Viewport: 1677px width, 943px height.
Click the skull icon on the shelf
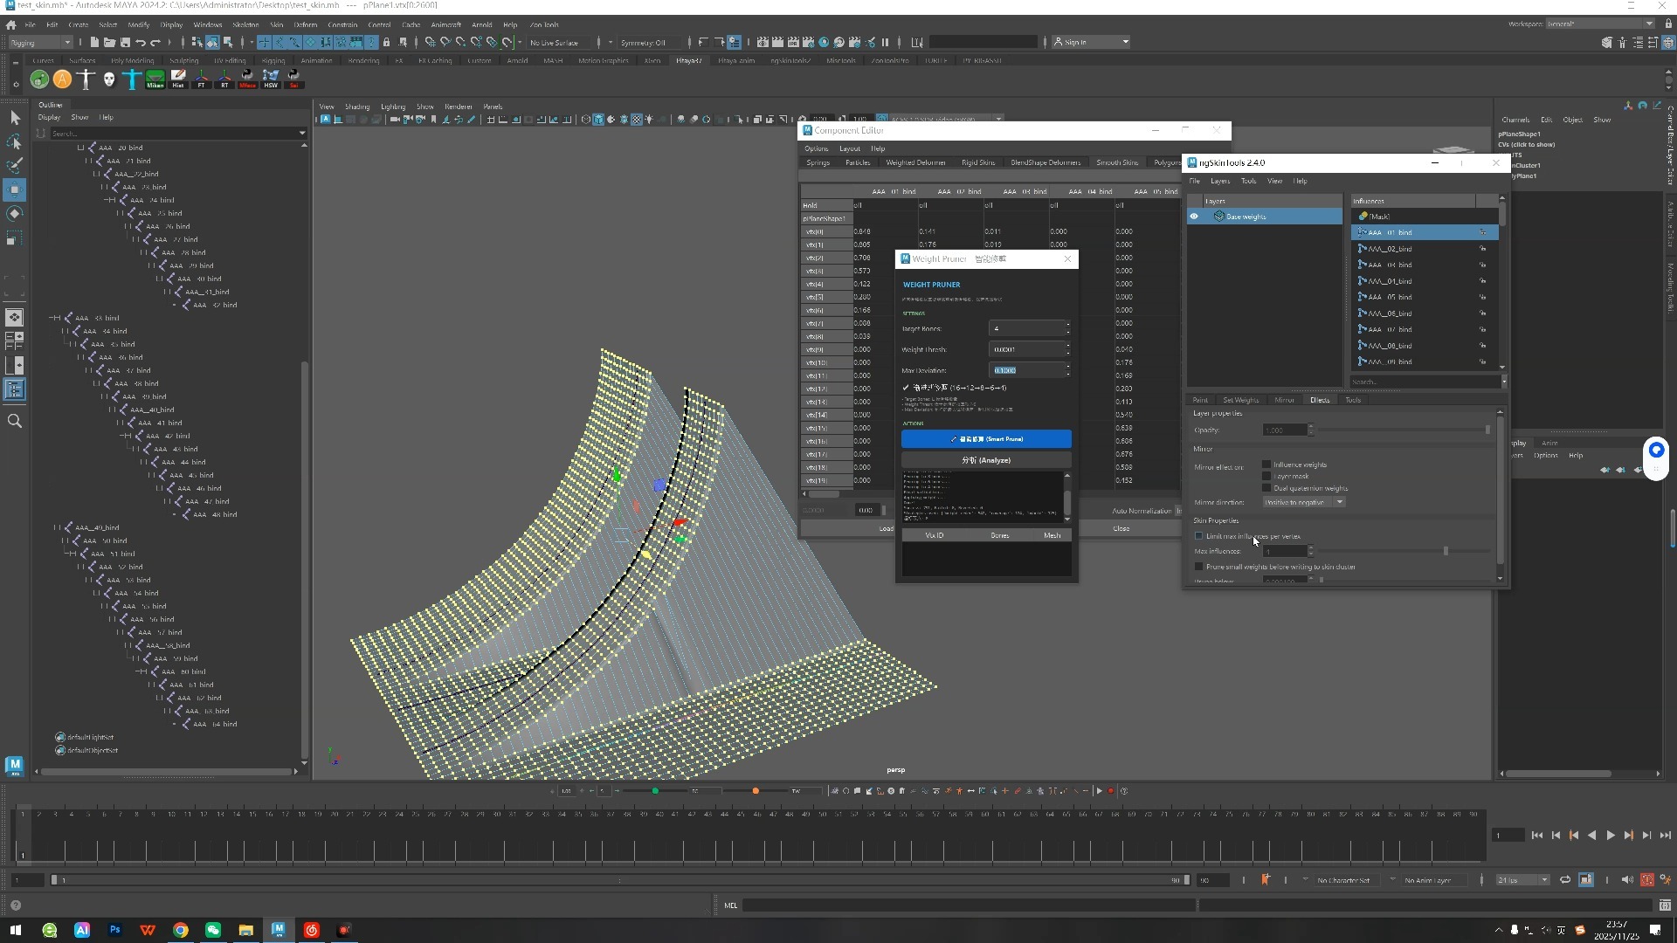(109, 79)
